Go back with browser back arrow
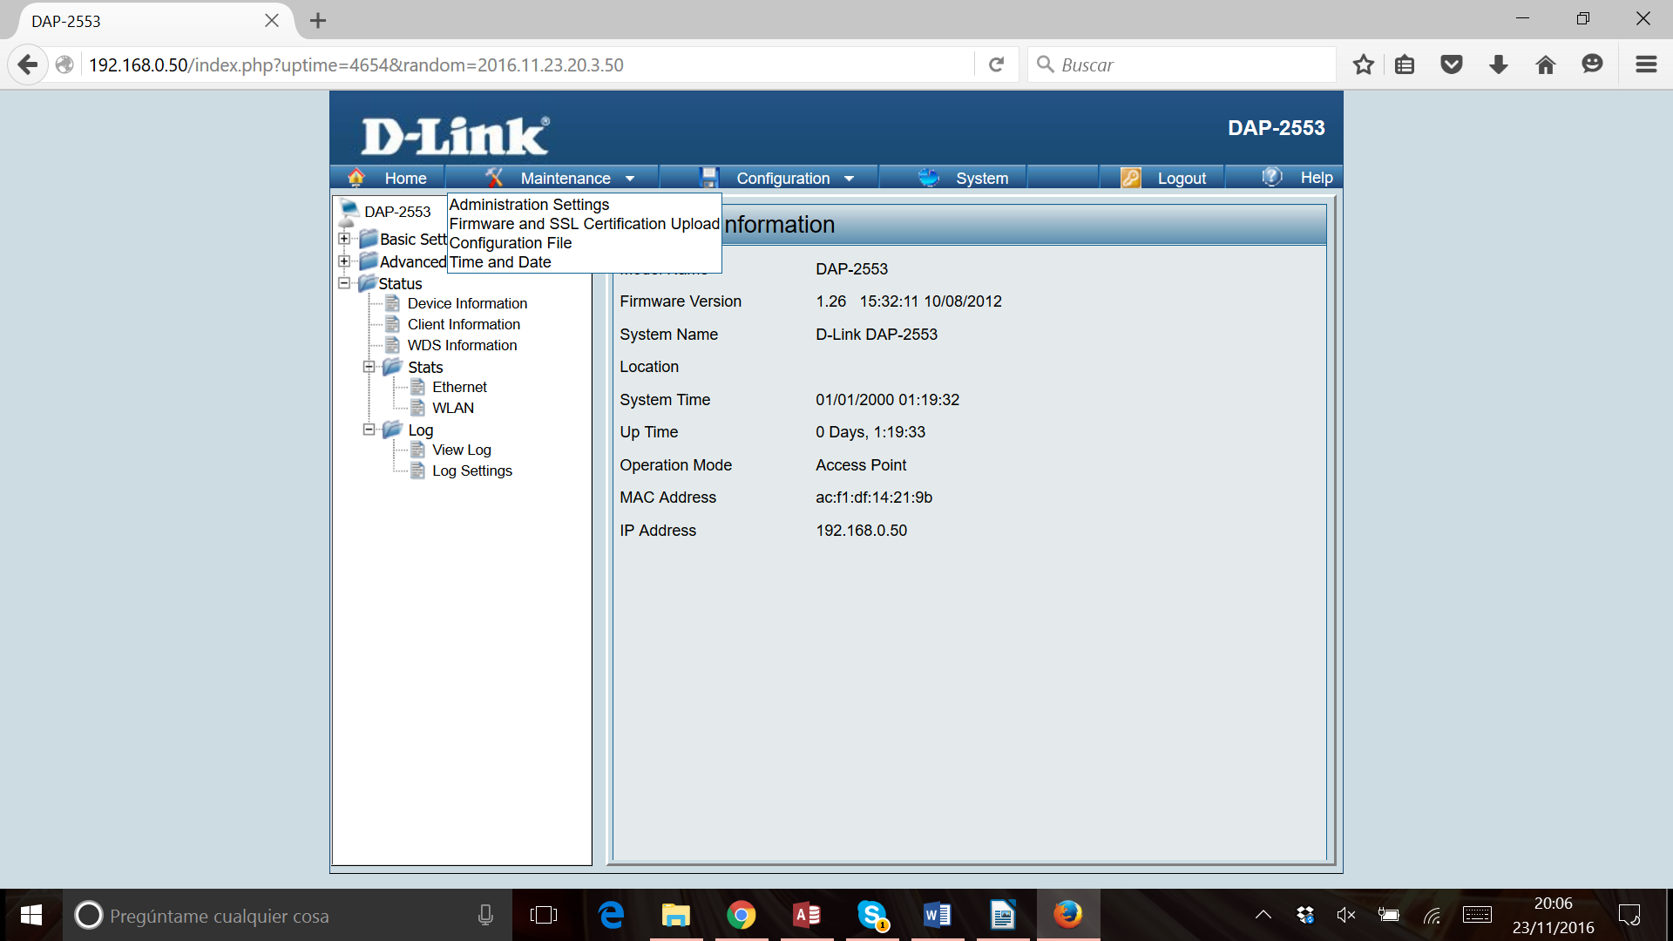This screenshot has height=941, width=1673. (x=28, y=64)
